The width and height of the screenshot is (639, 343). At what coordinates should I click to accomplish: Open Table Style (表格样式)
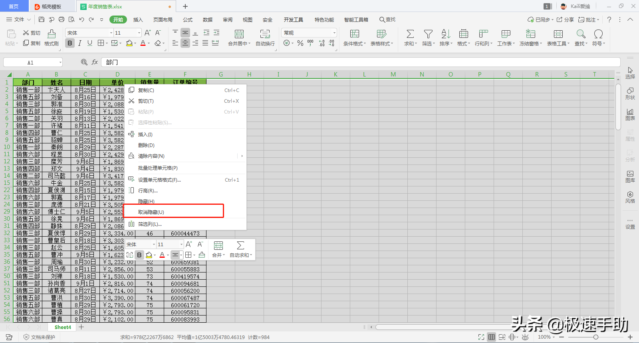pos(381,38)
